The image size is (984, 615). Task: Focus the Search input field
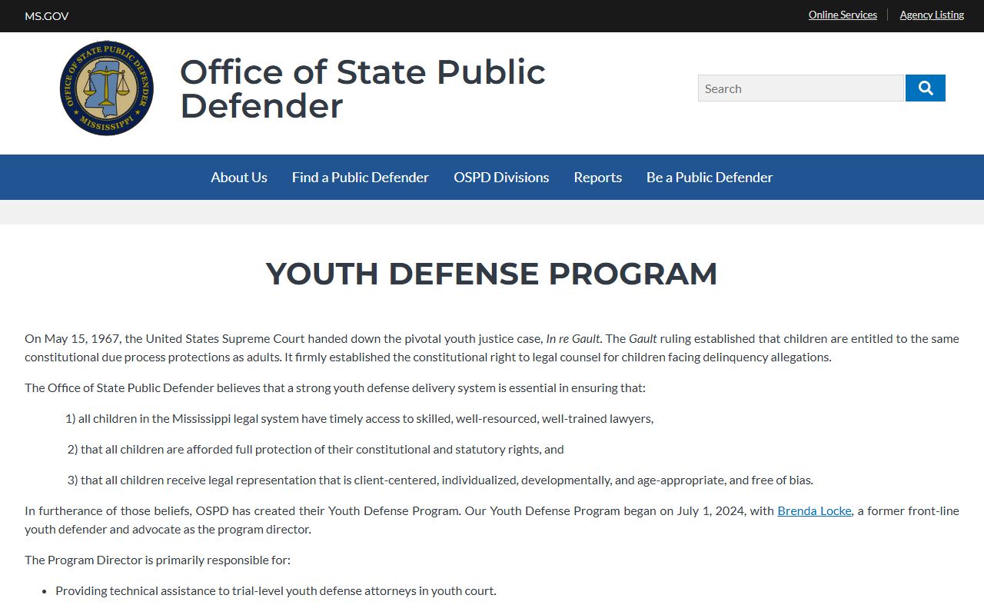[800, 88]
